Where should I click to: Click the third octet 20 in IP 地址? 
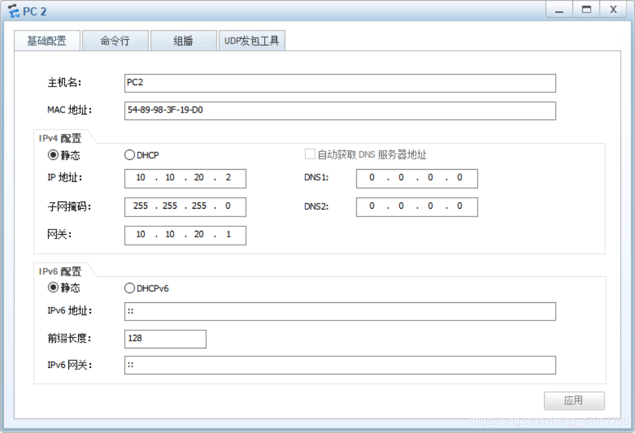pos(199,177)
